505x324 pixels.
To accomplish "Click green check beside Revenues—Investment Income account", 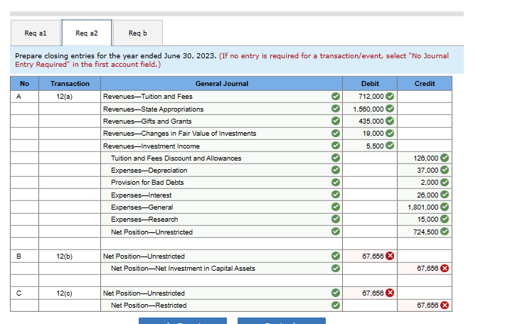I will [x=336, y=146].
